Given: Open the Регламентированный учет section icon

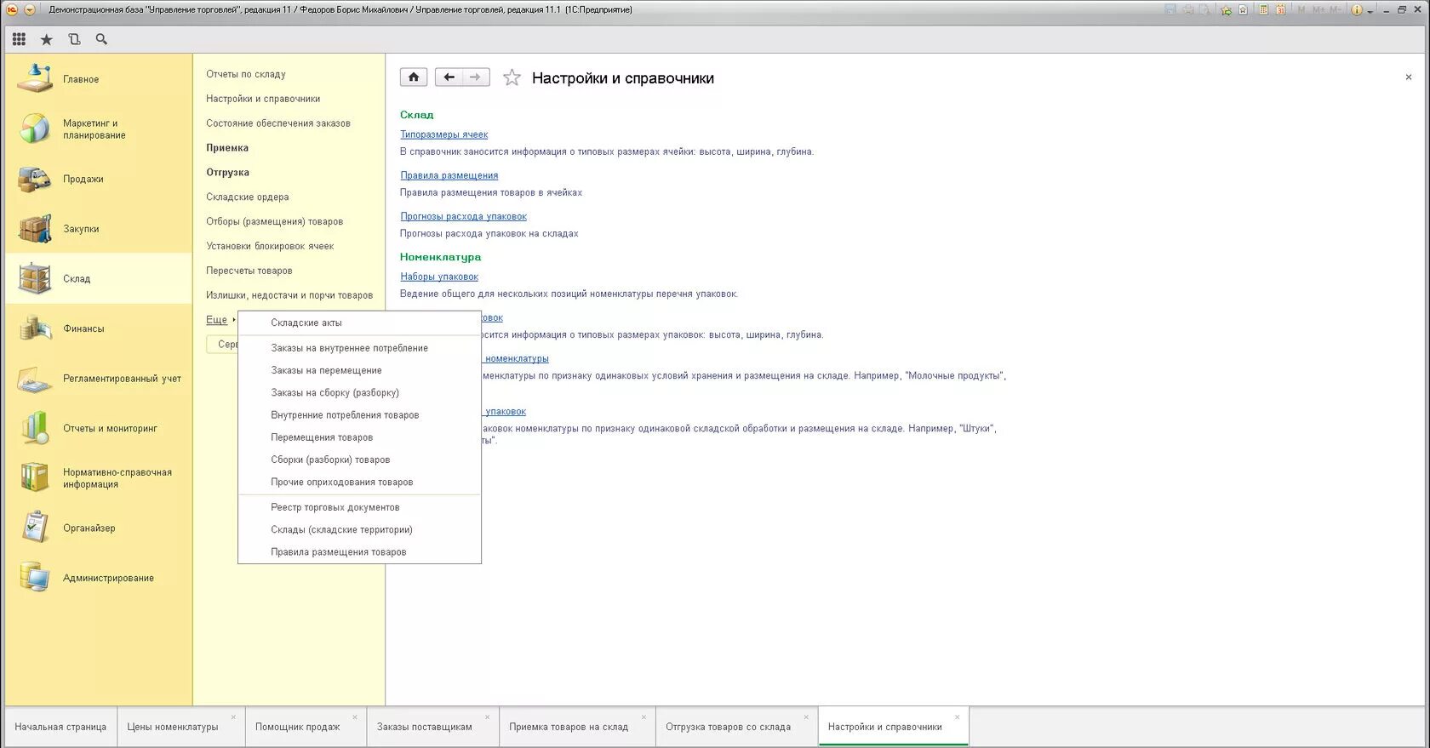Looking at the screenshot, I should coord(35,379).
